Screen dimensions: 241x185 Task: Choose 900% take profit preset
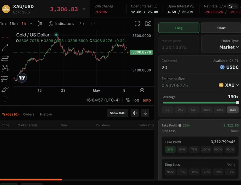pos(230,149)
